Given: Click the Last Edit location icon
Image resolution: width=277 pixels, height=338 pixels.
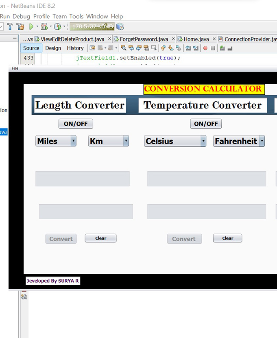Looking at the screenshot, I should pyautogui.click(x=92, y=48).
